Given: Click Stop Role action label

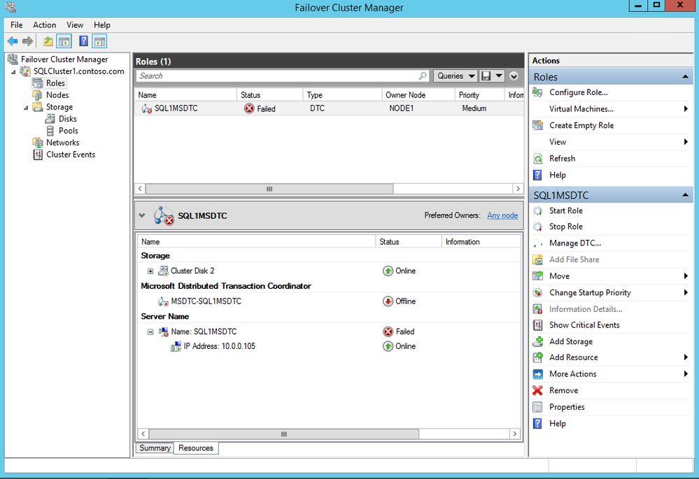Looking at the screenshot, I should point(566,227).
